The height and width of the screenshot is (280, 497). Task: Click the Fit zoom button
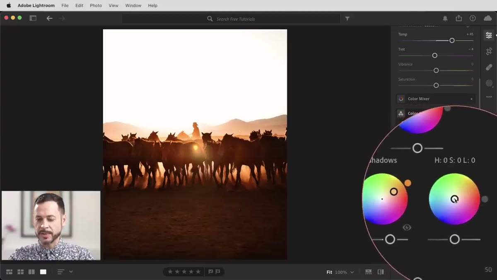(x=329, y=272)
